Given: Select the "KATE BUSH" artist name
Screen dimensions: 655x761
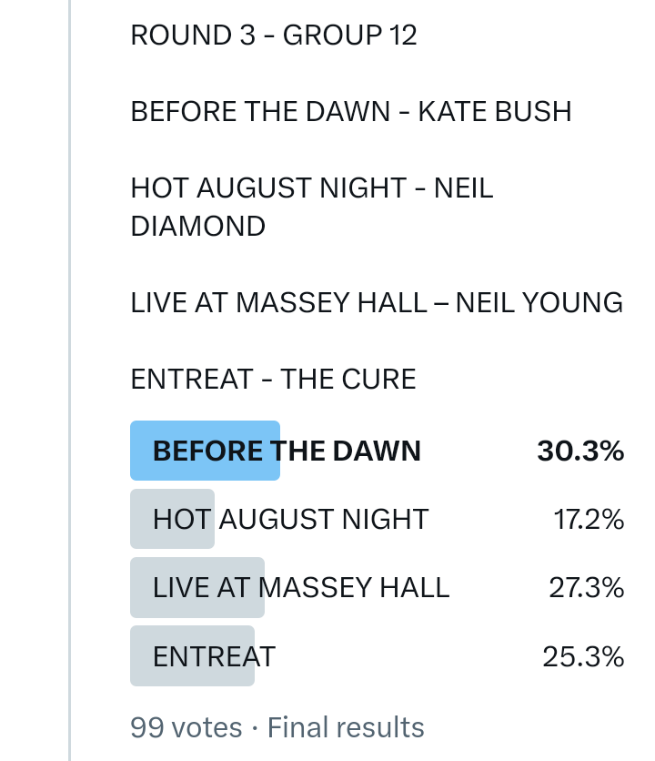Looking at the screenshot, I should click(495, 112).
